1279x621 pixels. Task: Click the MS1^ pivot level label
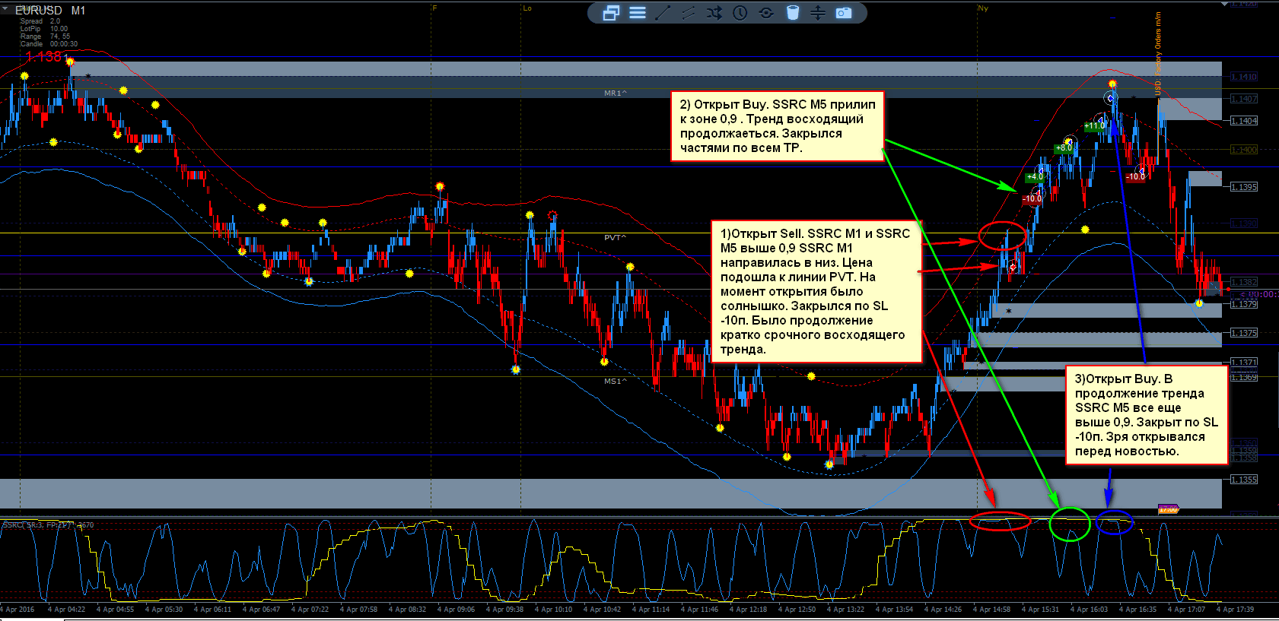[x=616, y=382]
